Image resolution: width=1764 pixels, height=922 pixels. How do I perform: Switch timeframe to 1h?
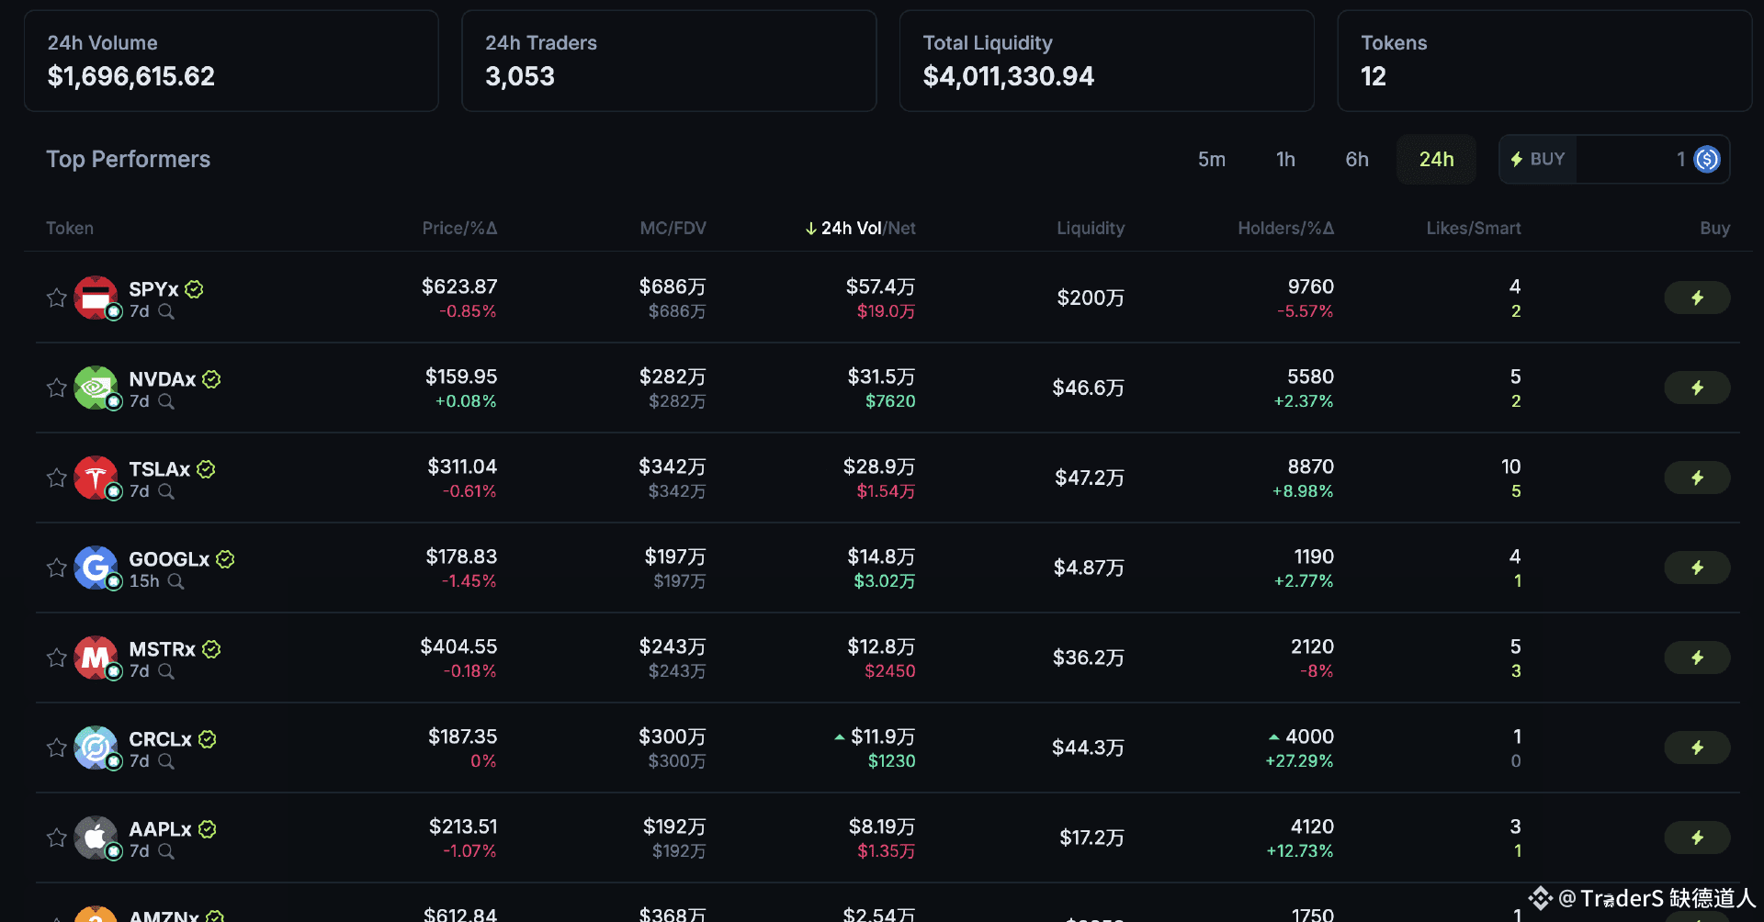point(1285,159)
